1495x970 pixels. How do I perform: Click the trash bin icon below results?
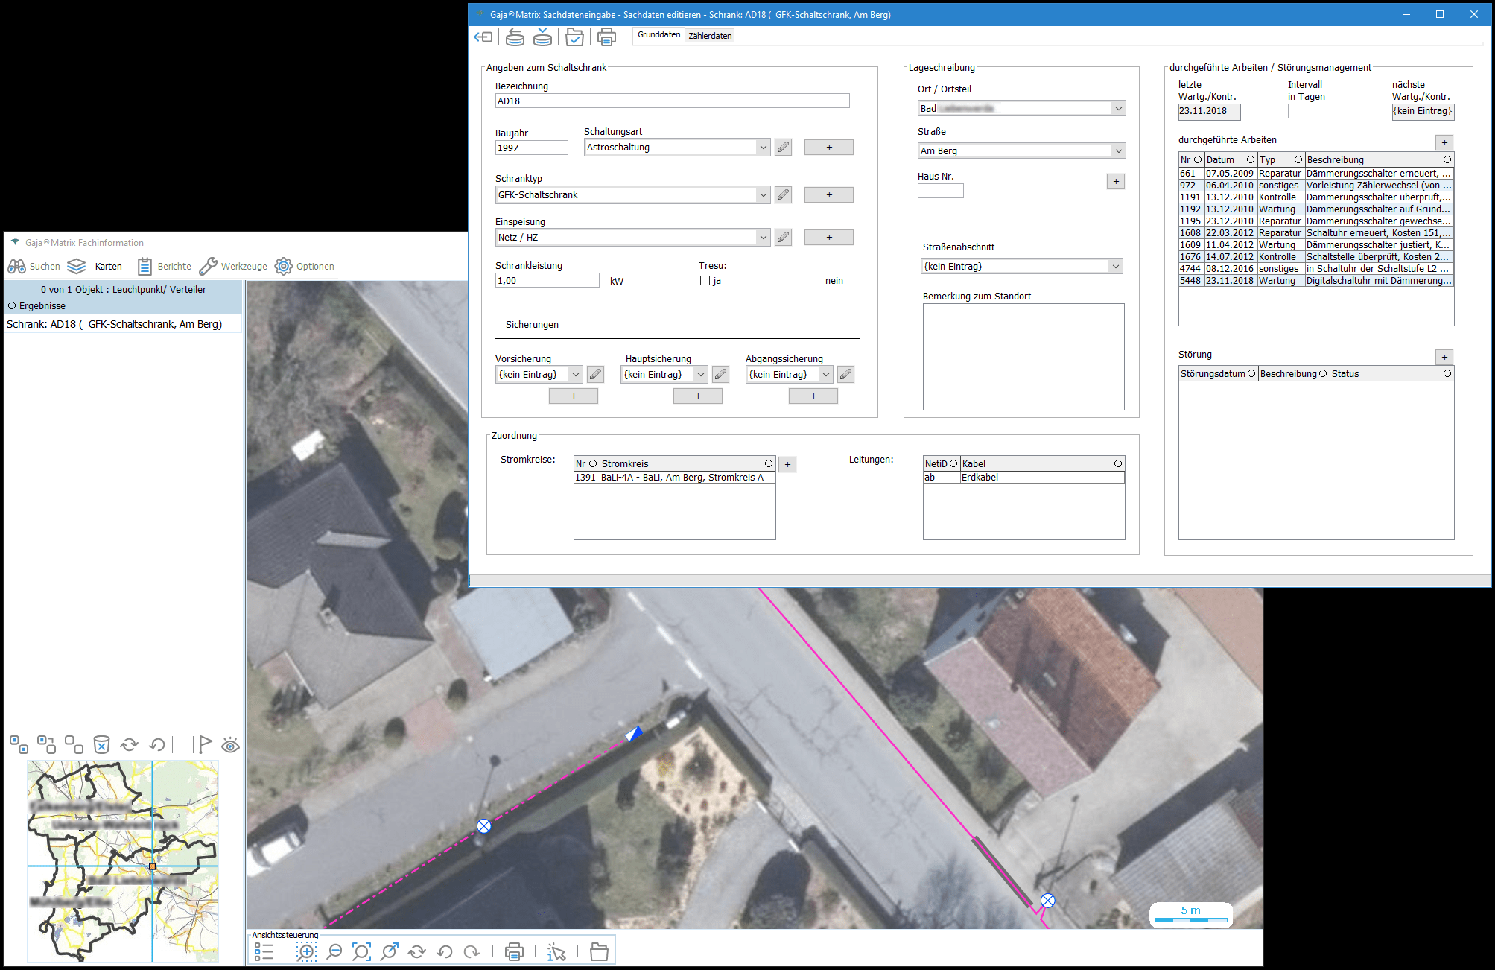101,744
